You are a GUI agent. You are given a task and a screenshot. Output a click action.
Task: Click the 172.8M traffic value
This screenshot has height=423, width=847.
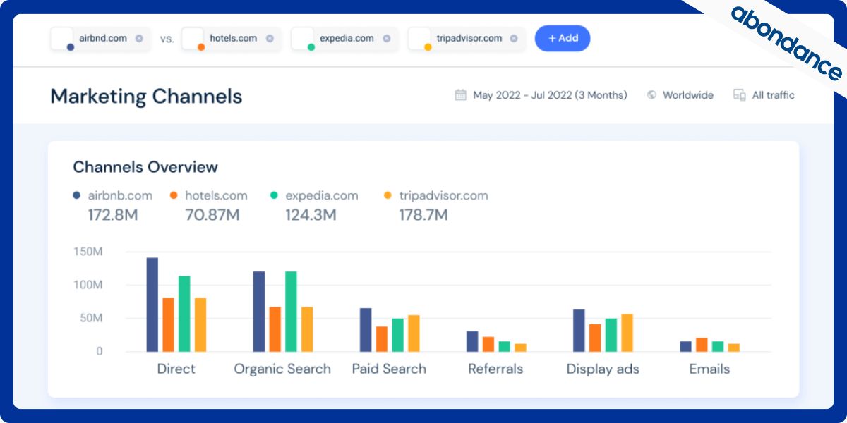coord(113,215)
